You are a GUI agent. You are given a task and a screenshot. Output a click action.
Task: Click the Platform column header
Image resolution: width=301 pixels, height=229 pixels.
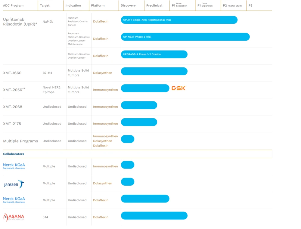[98, 5]
